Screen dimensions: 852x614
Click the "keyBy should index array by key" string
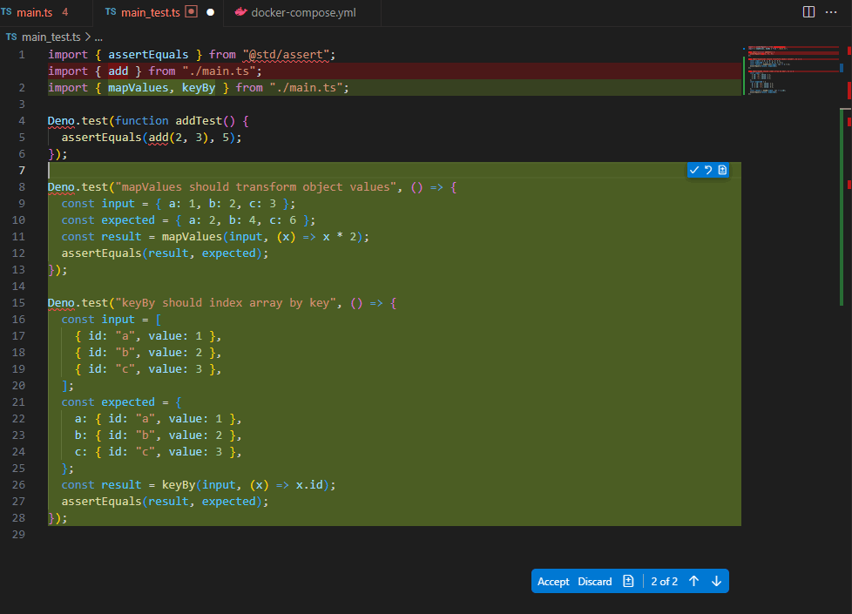click(226, 303)
